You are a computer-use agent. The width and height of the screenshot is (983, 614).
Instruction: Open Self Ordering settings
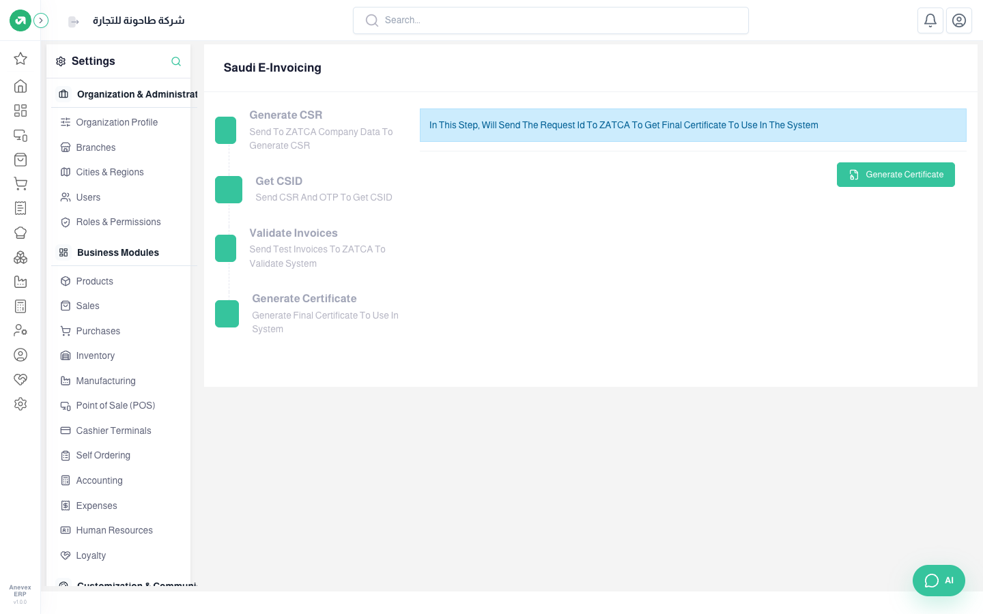(103, 455)
